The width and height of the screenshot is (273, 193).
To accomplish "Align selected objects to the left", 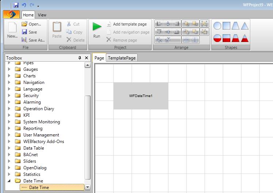I will coord(159,24).
